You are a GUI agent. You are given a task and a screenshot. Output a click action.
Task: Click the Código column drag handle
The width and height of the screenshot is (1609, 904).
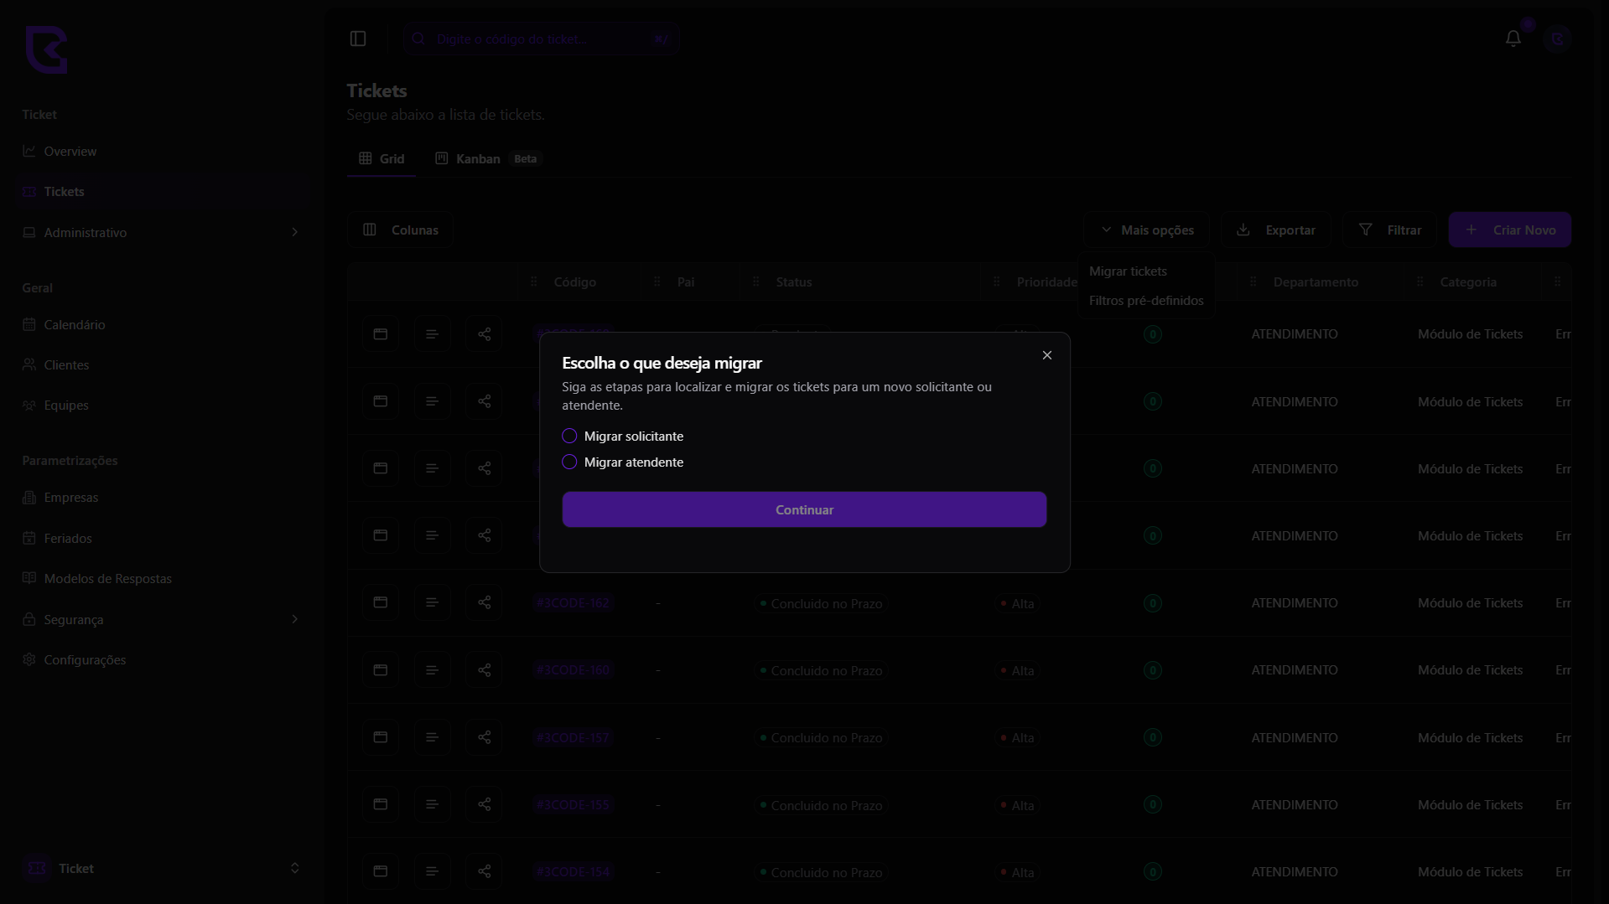(x=534, y=282)
